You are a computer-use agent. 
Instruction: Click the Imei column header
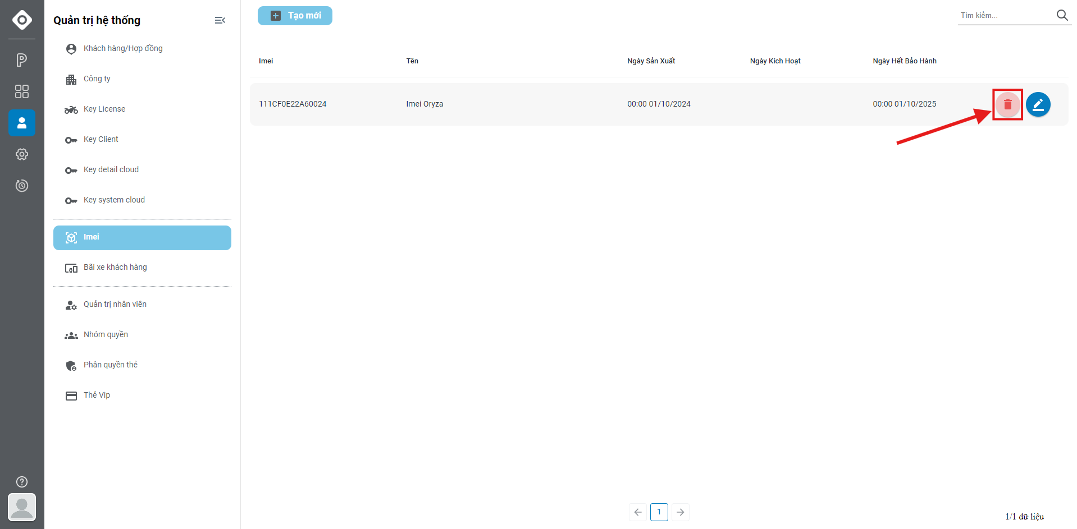pos(266,61)
